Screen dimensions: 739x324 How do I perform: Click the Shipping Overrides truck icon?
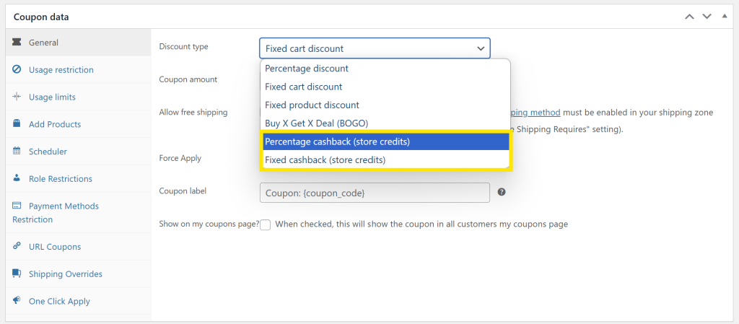(x=17, y=274)
